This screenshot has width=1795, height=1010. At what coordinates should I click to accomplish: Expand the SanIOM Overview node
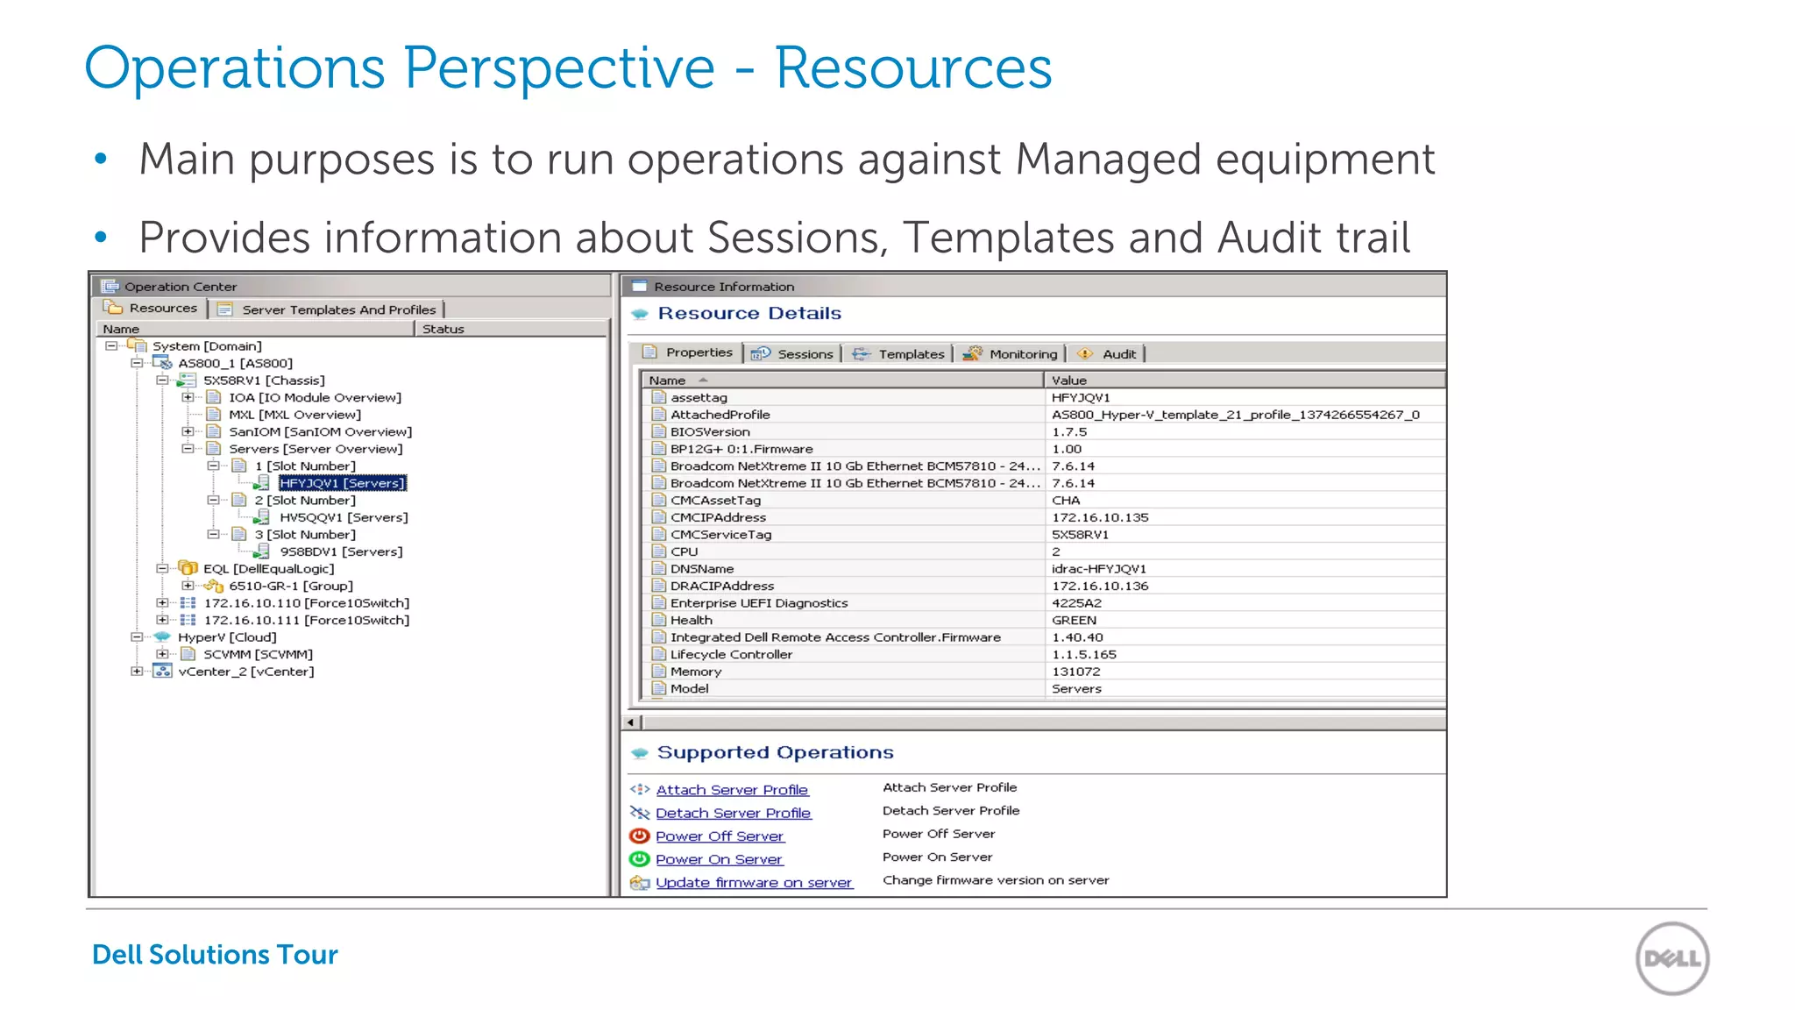tap(188, 431)
